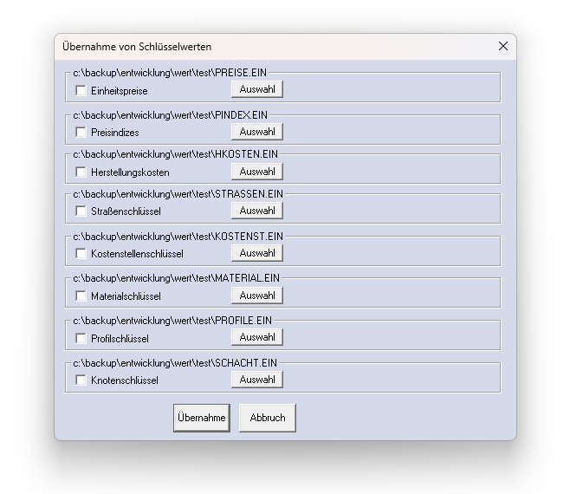This screenshot has height=494, width=570.
Task: Check the Herstellungskosten option
Action: point(81,172)
